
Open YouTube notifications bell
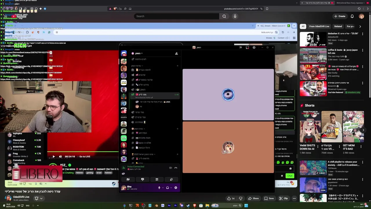[352, 16]
